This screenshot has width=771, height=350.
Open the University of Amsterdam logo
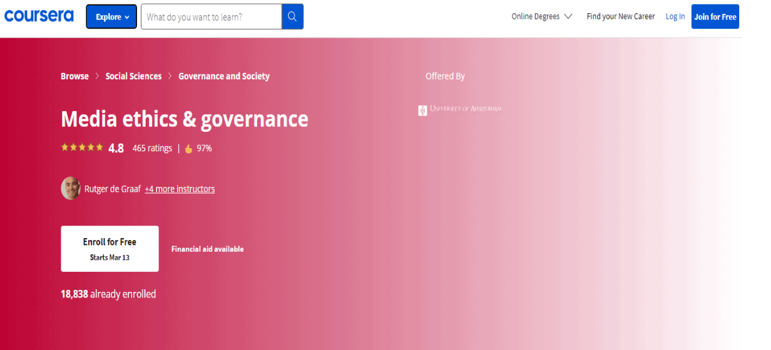point(460,109)
